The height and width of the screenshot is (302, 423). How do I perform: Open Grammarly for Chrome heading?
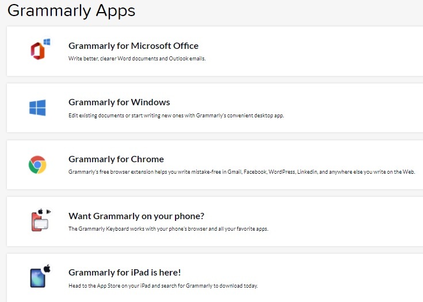coord(116,159)
